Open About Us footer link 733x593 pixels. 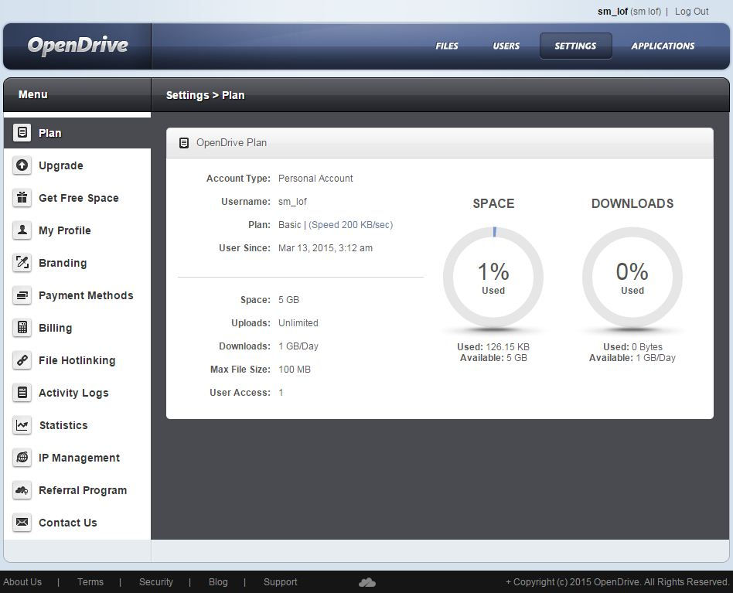(22, 581)
